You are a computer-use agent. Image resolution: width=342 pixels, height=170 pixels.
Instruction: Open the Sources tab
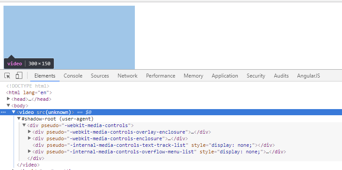click(x=100, y=76)
